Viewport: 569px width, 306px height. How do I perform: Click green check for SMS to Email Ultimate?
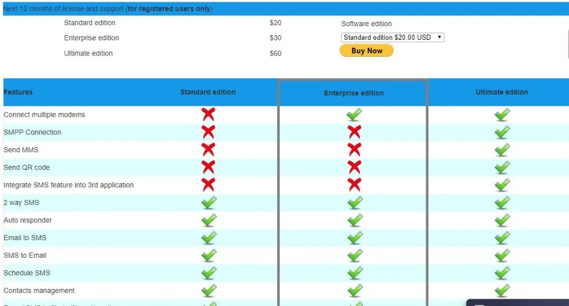coord(502,255)
